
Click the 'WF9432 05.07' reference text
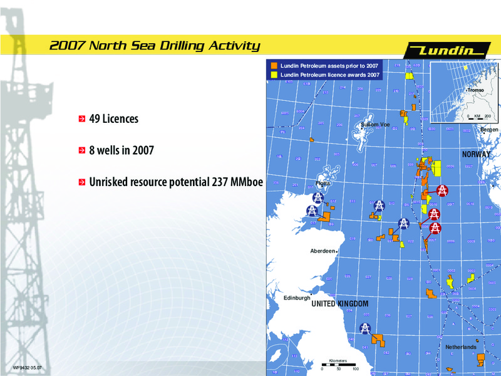[x=27, y=368]
